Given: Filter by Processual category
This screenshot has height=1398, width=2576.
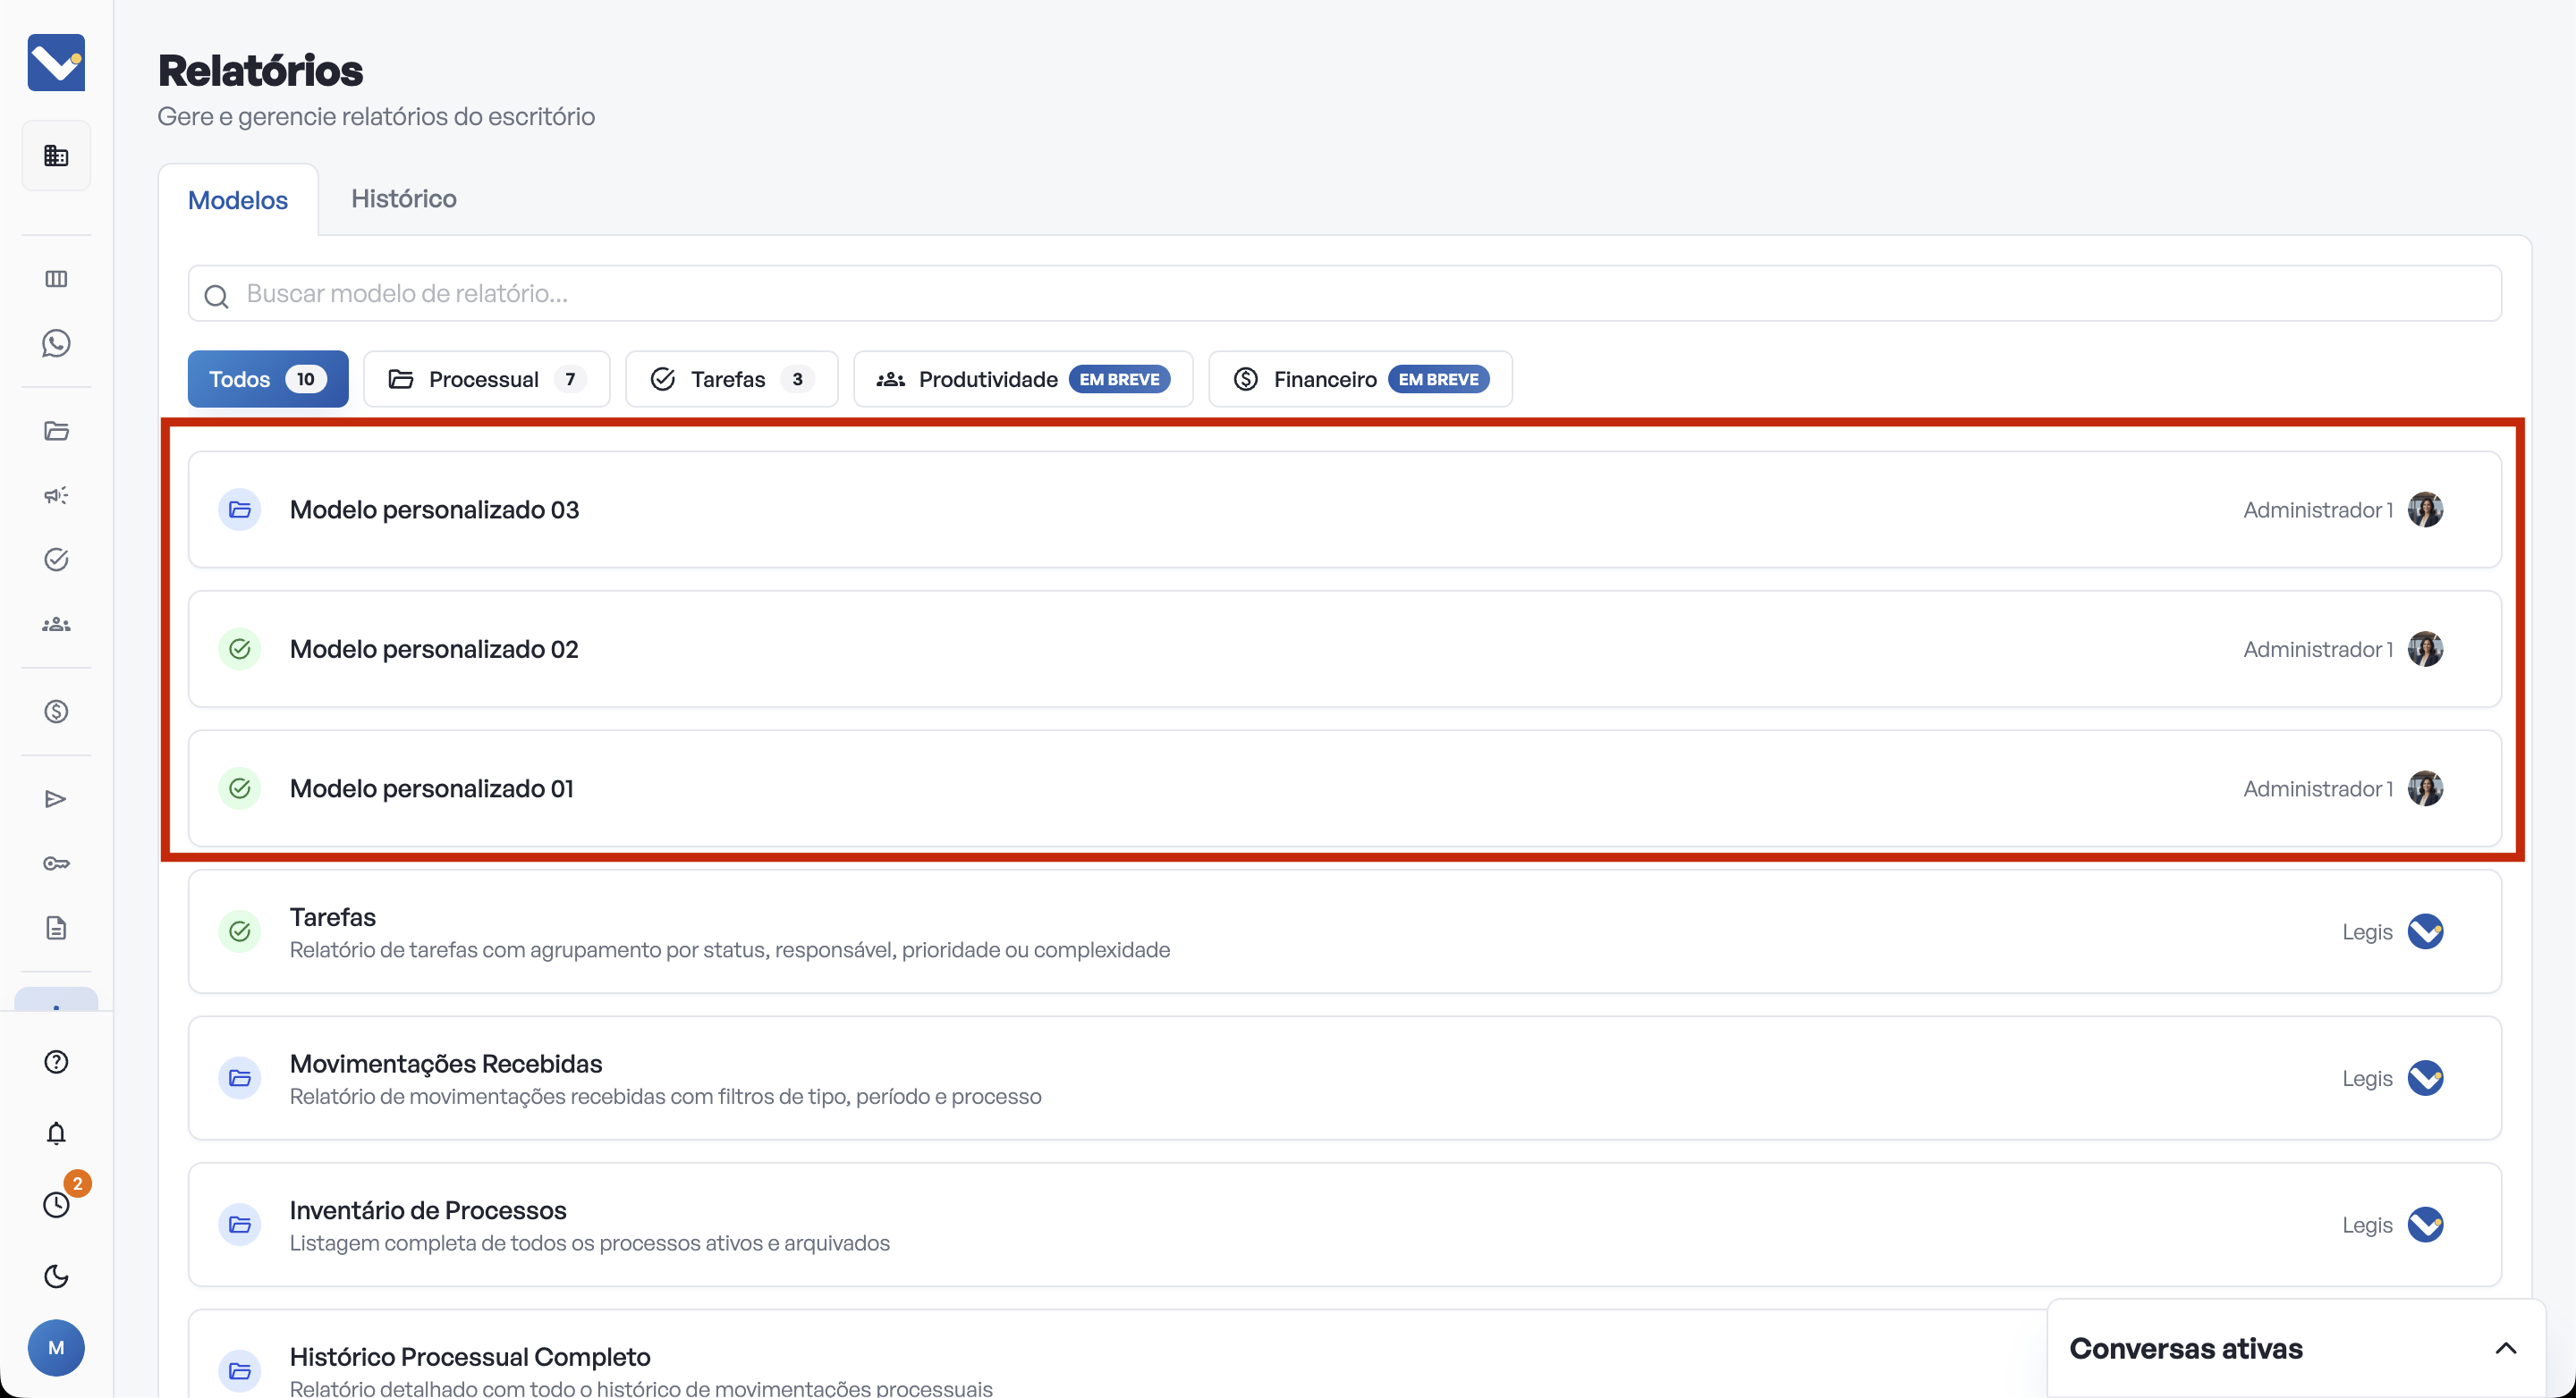Looking at the screenshot, I should 486,379.
